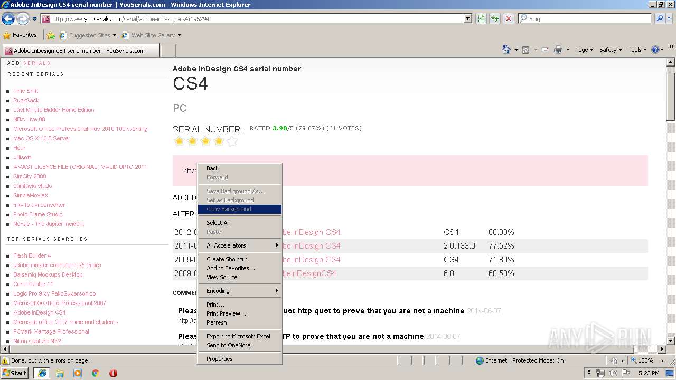Click the Home icon in command bar
The image size is (676, 380).
[x=506, y=50]
